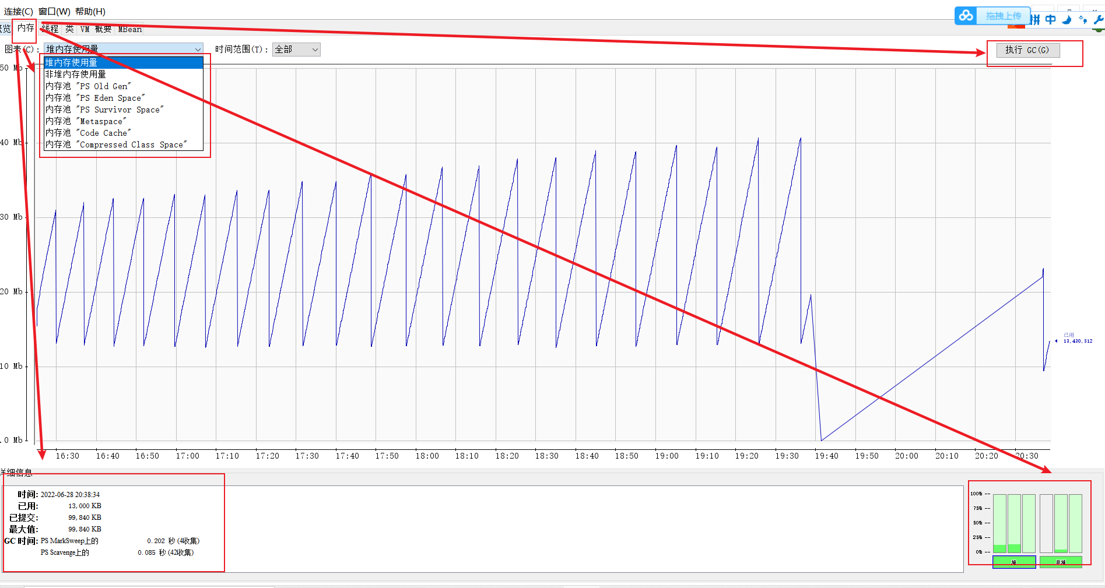Image resolution: width=1105 pixels, height=588 pixels.
Task: Click the white unfilled non-heap pool bar
Action: (1046, 523)
